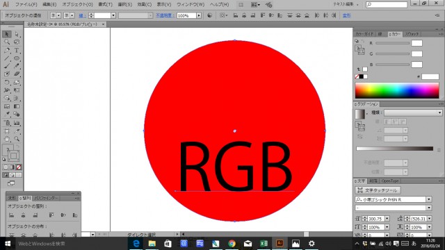Open the Arrange Documents icon in top bar
The width and height of the screenshot is (445, 250).
tap(255, 5)
